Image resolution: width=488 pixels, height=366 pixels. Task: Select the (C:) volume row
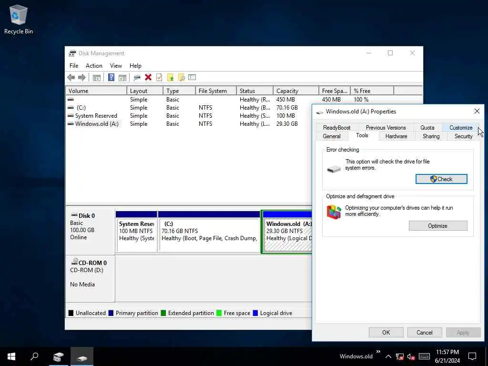click(x=189, y=108)
